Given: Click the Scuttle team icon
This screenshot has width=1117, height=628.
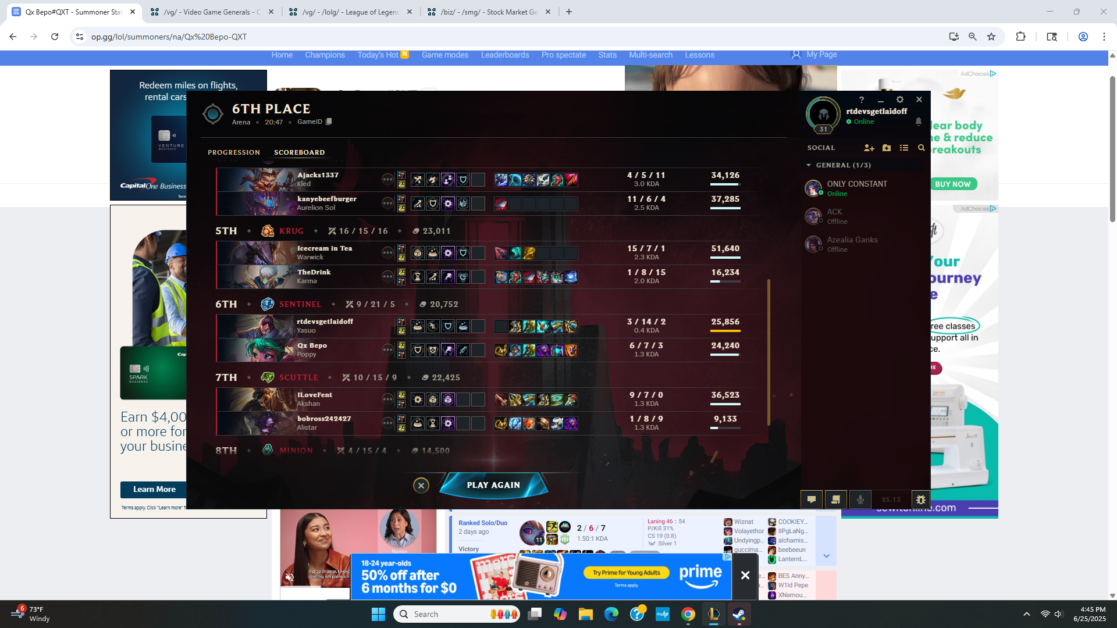Looking at the screenshot, I should [x=268, y=377].
